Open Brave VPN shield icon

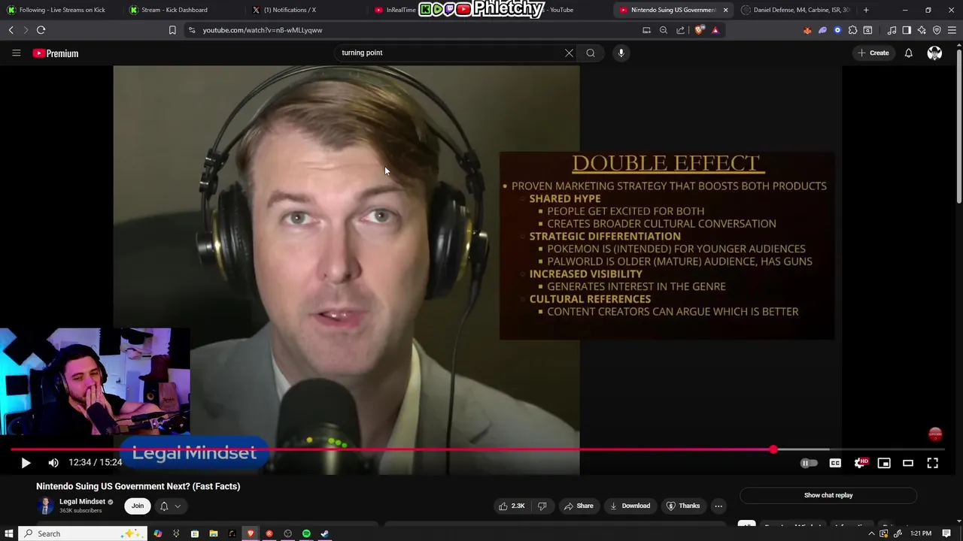(937, 30)
